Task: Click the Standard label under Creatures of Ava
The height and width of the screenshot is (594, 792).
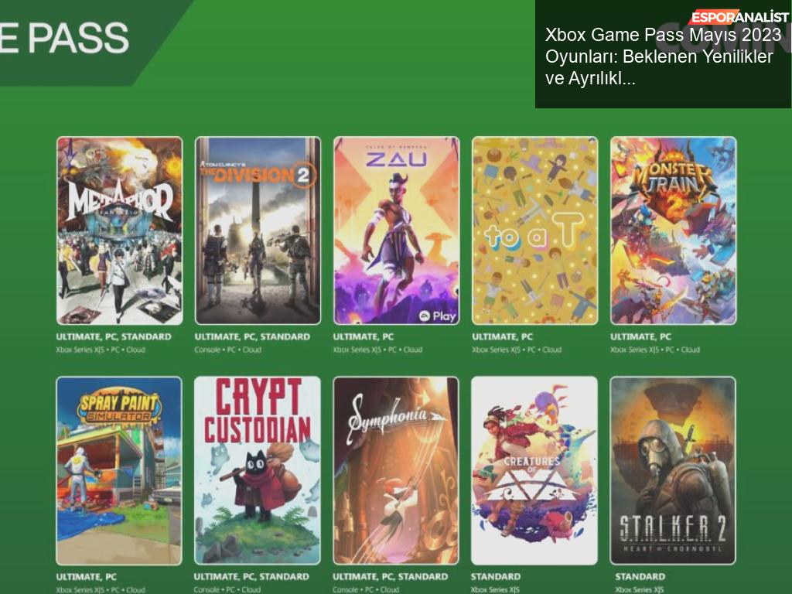Action: coord(496,577)
